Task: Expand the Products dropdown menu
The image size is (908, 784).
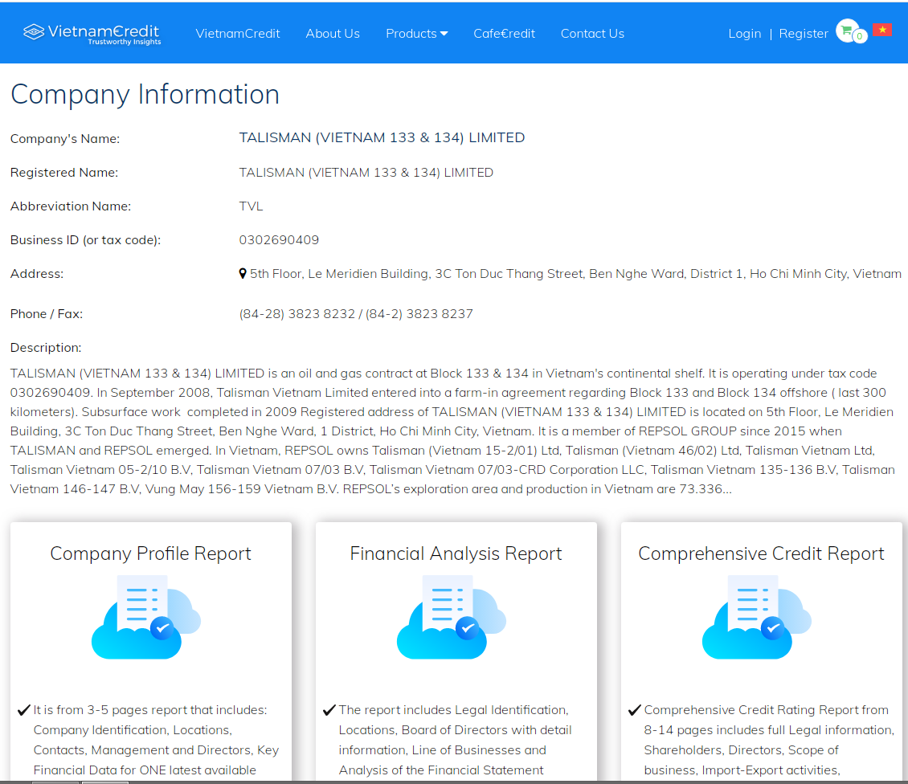Action: [417, 34]
